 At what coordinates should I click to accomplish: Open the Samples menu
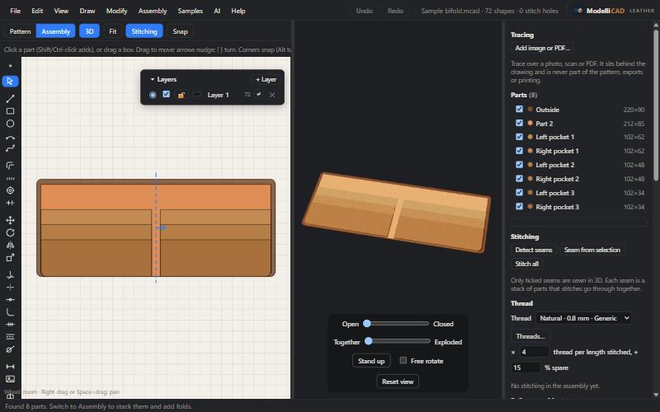click(191, 11)
